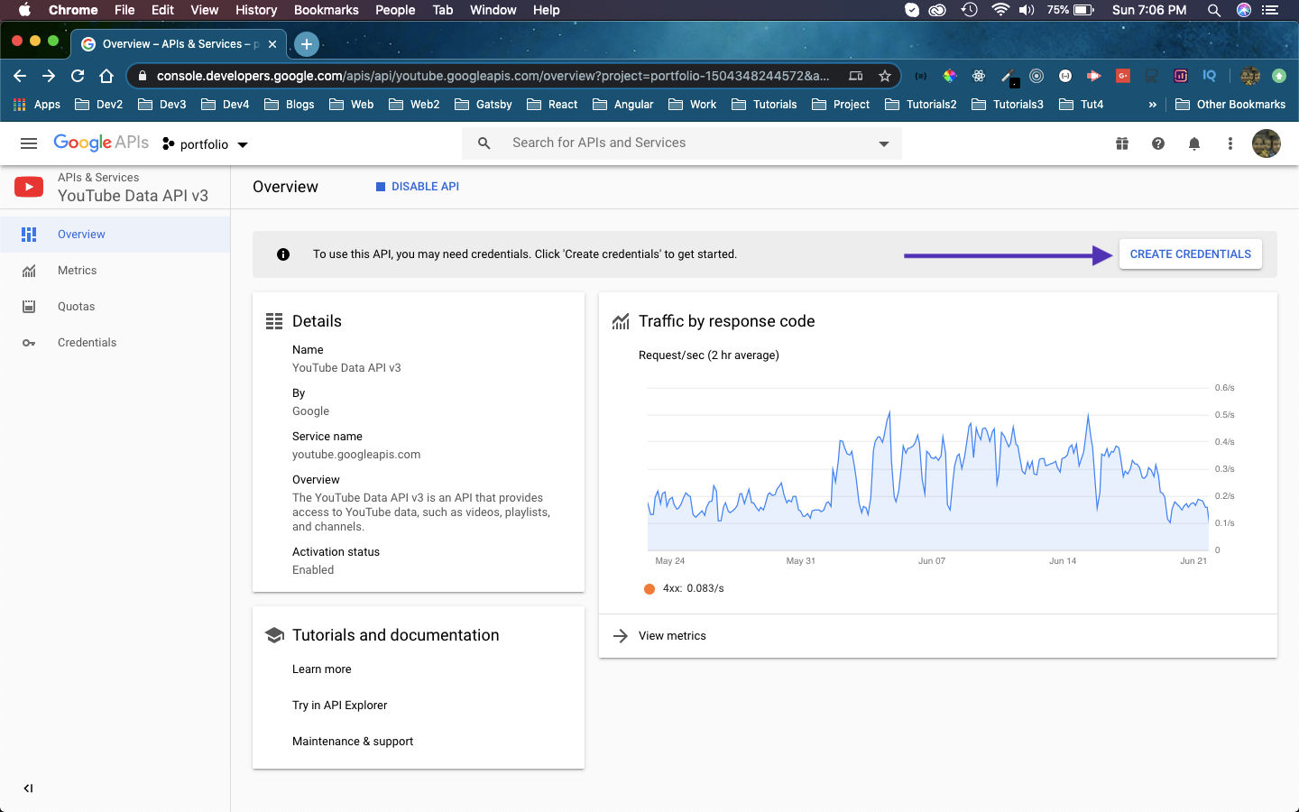
Task: Click the YouTube logo in sidebar header
Action: tap(29, 187)
